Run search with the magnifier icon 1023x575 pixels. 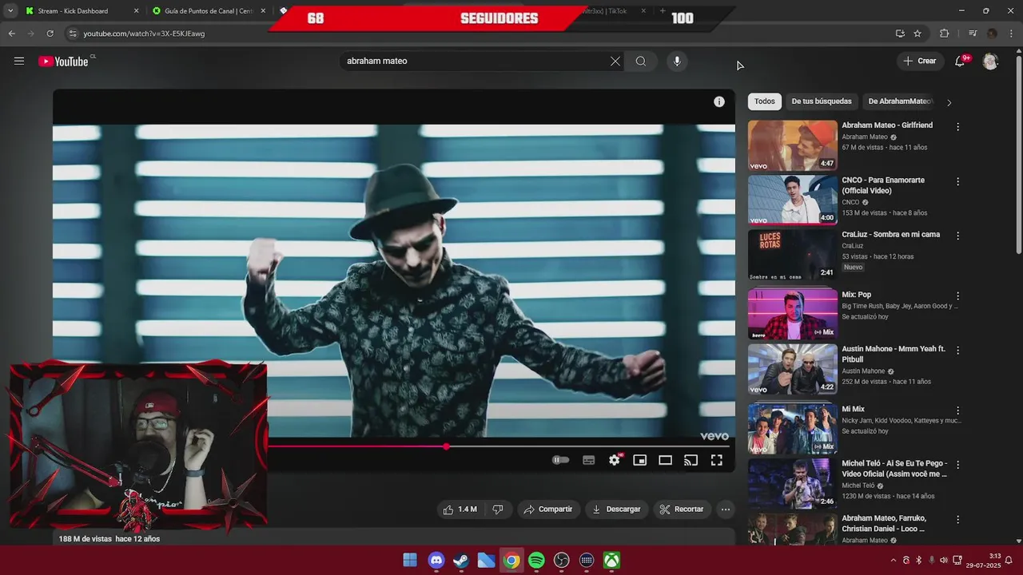coord(641,61)
